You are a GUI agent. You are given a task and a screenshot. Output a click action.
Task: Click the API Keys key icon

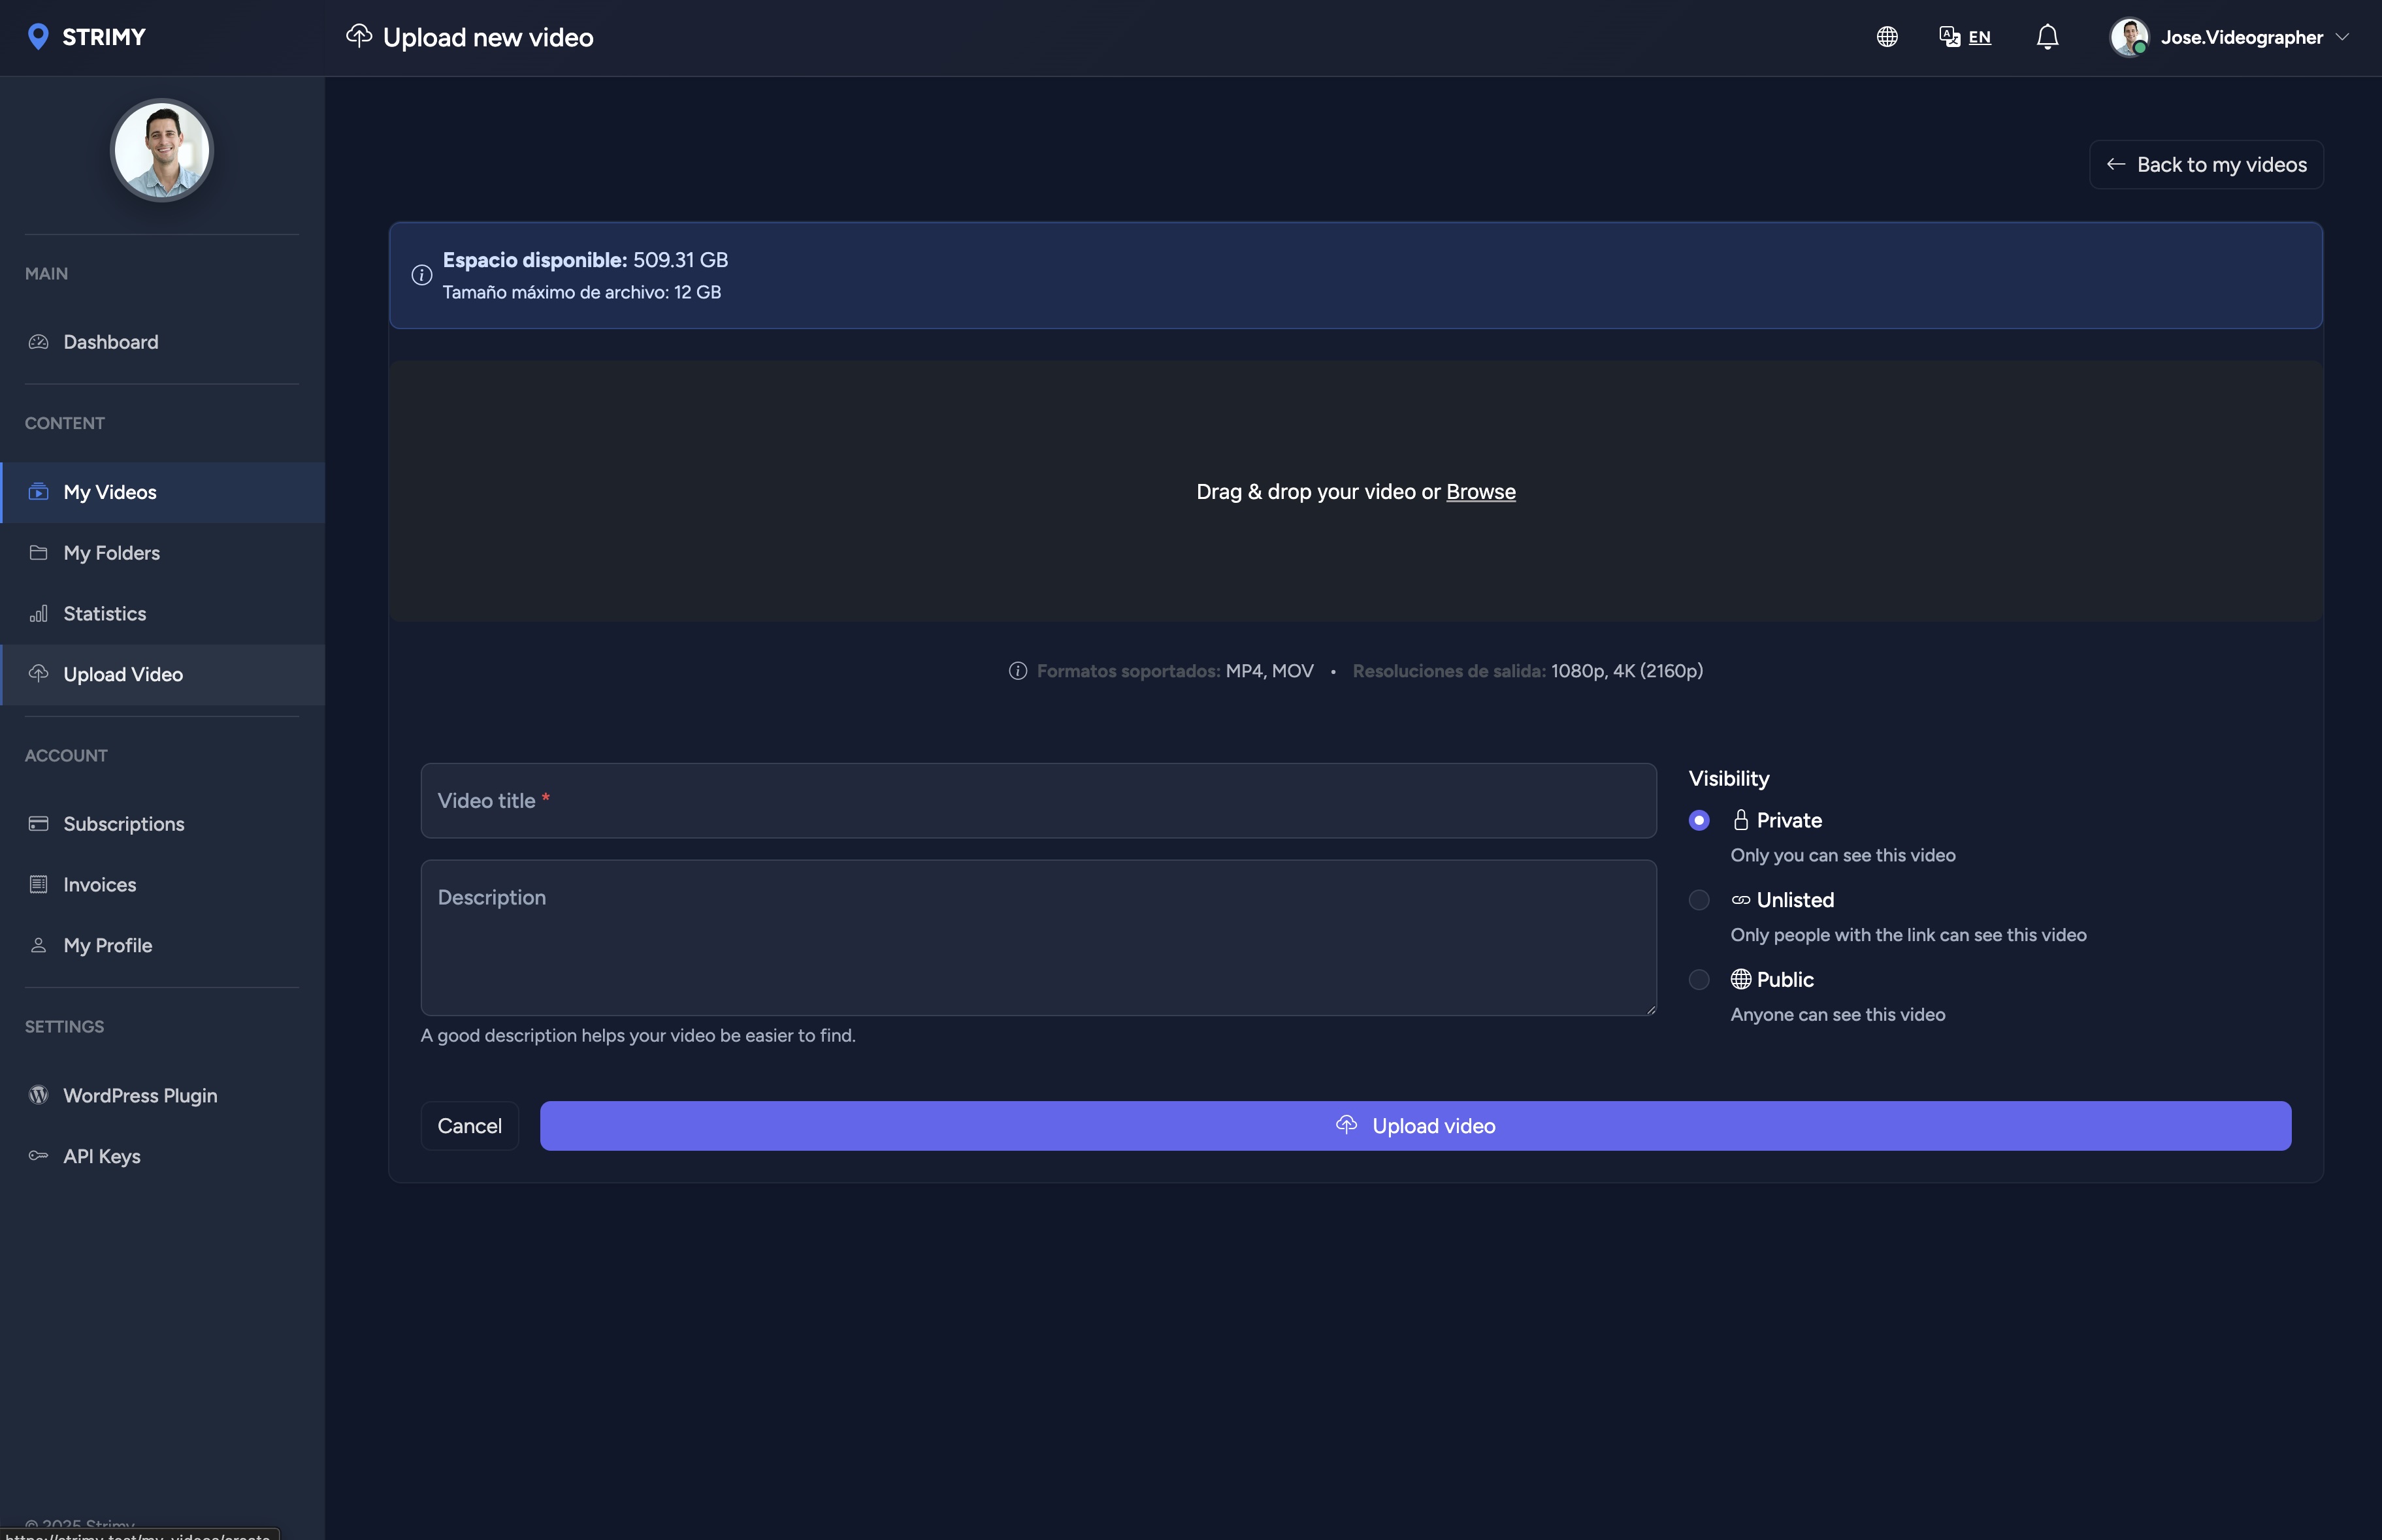click(39, 1156)
